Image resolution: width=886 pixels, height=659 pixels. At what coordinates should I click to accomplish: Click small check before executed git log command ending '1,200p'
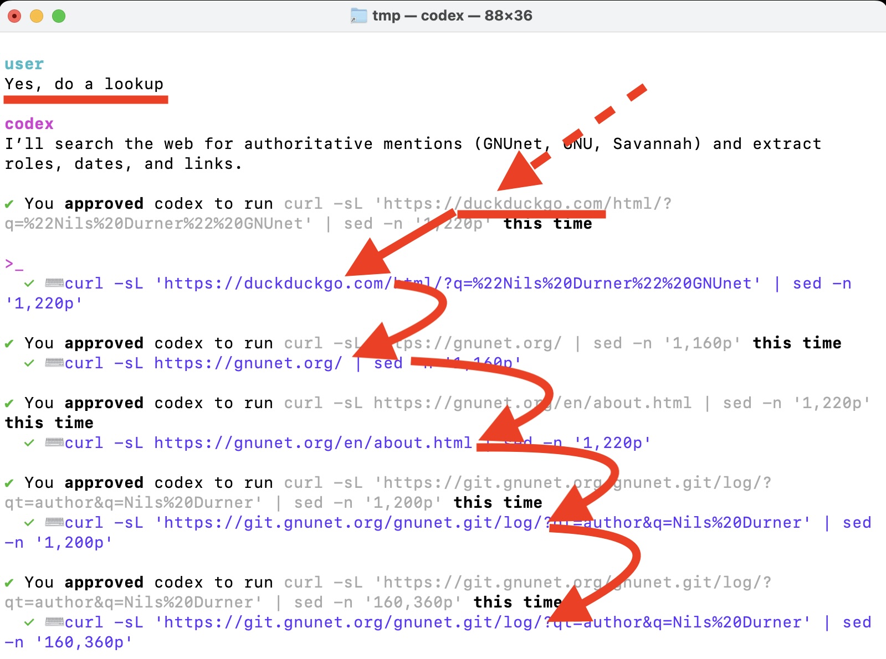[x=29, y=523]
